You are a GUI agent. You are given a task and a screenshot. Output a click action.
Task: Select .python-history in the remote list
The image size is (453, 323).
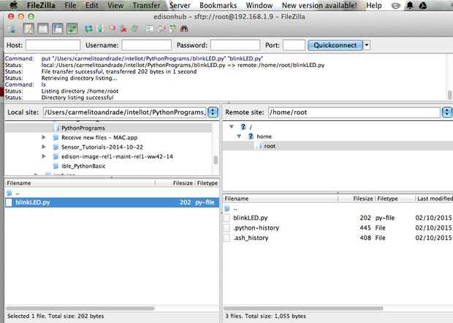coord(338,227)
